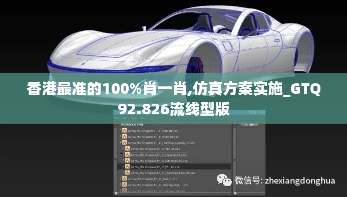Expand the Steeringwheel_01.wire reference
This screenshot has height=197, width=347.
click(120, 184)
